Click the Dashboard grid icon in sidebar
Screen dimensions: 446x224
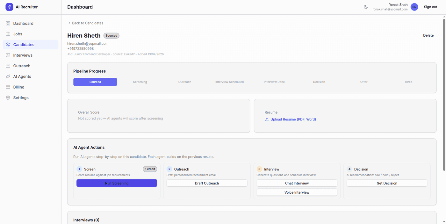(x=8, y=23)
